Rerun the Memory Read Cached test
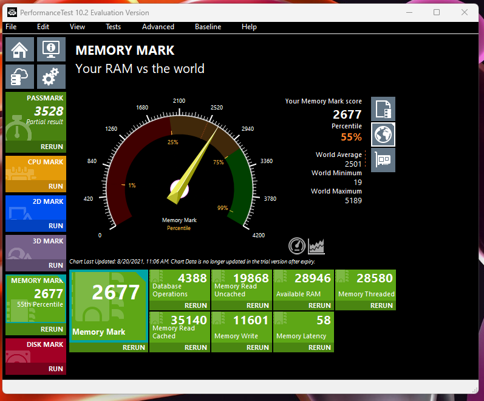 180,347
